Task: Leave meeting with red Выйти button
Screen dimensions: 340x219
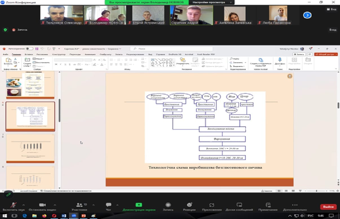Action: [x=328, y=207]
